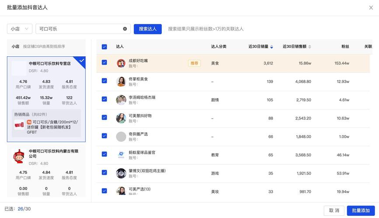This screenshot has width=379, height=218.
Task: Click the 肇博文(双狙吃鸡主播) name text
Action: 147,170
